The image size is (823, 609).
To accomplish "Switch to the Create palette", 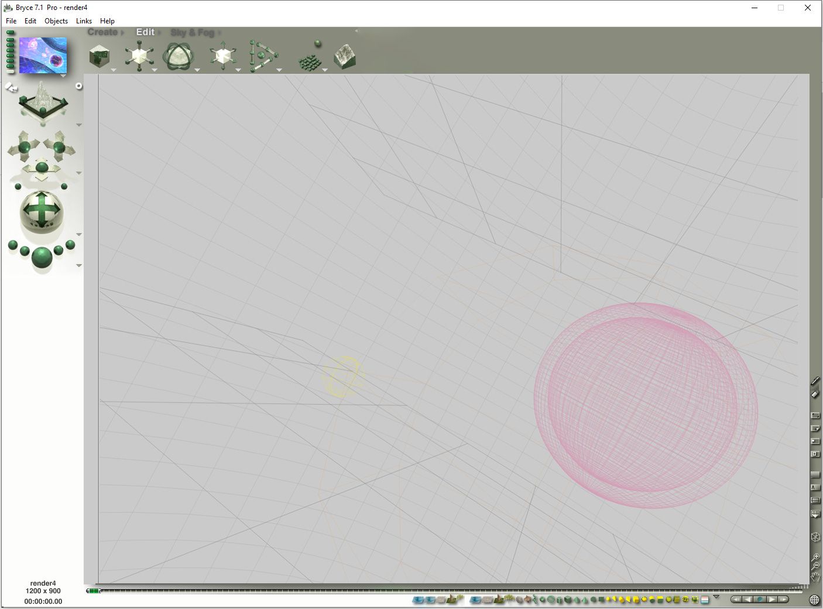I will tap(103, 32).
